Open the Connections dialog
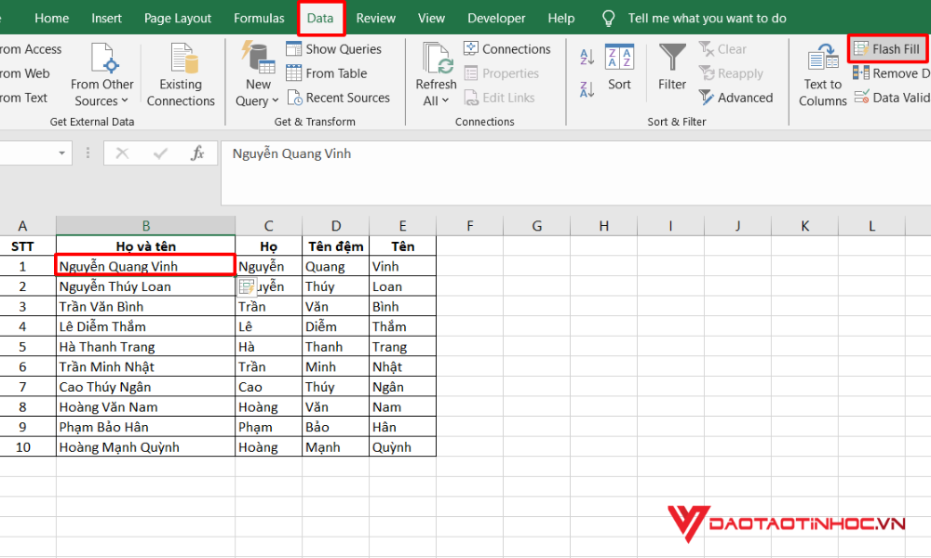This screenshot has width=931, height=558. (x=507, y=49)
